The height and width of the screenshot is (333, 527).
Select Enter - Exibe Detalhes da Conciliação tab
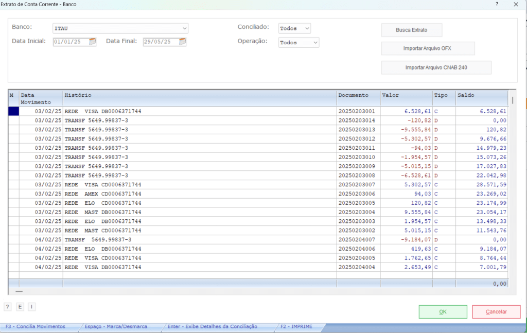point(212,327)
